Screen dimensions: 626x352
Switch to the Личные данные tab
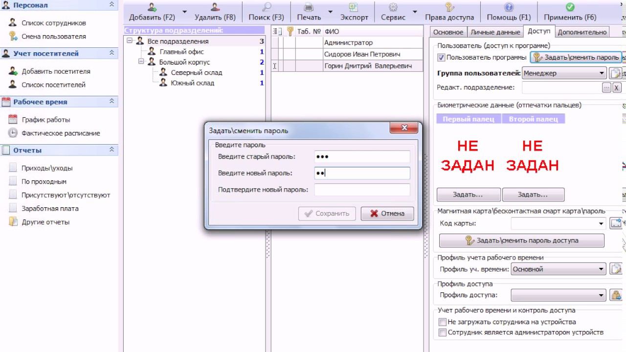click(x=495, y=32)
